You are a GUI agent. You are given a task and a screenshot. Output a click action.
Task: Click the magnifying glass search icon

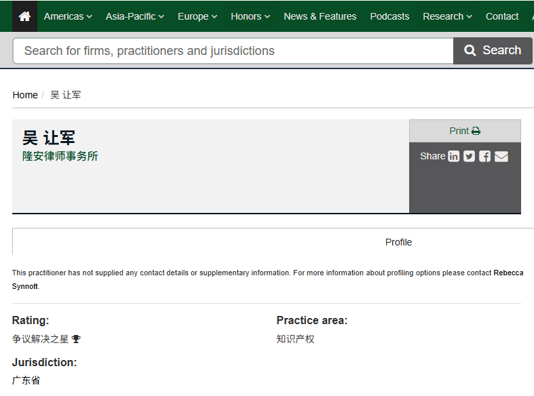point(470,50)
